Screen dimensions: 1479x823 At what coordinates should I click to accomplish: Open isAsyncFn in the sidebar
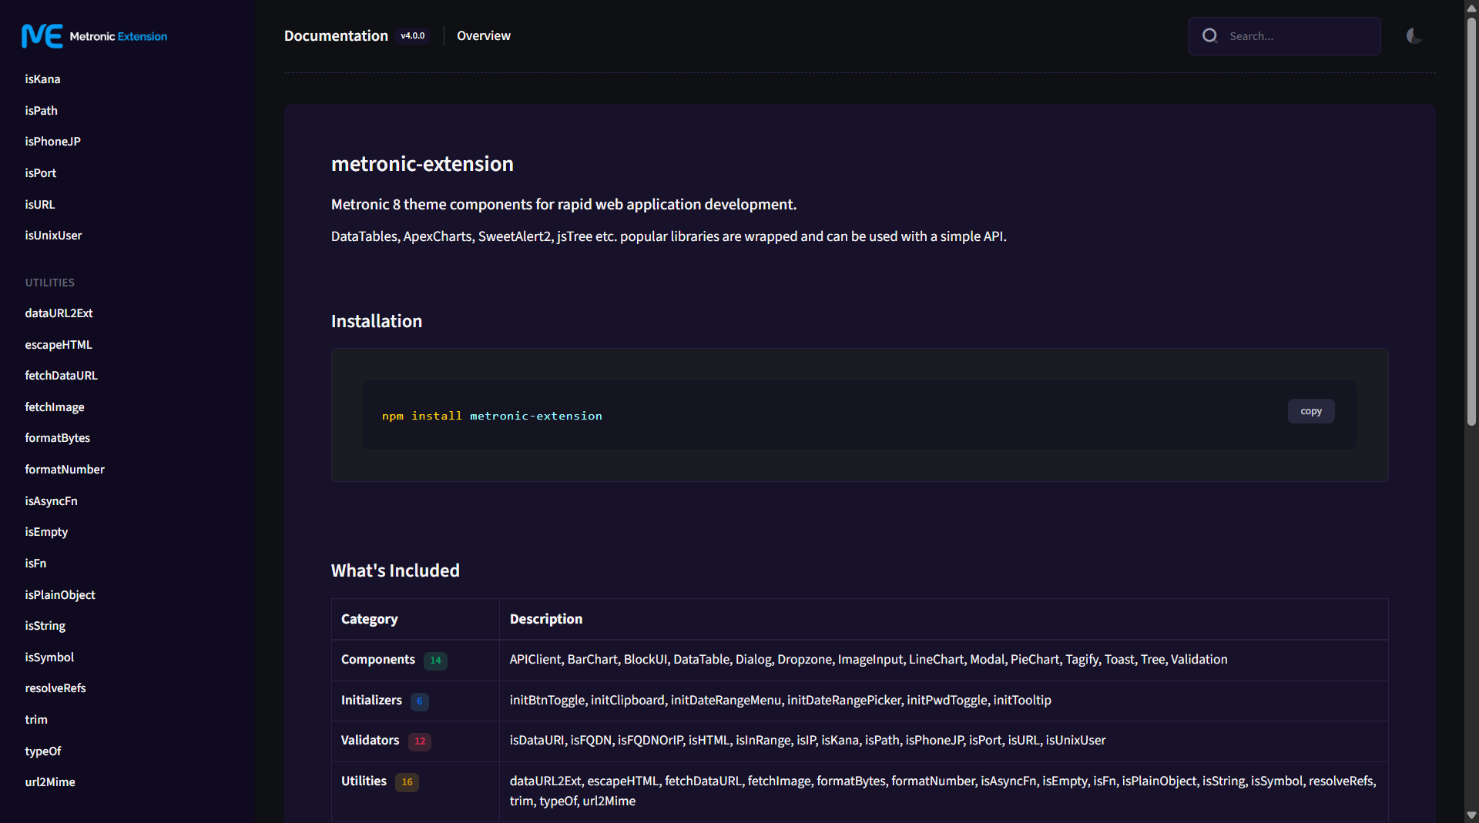click(51, 501)
